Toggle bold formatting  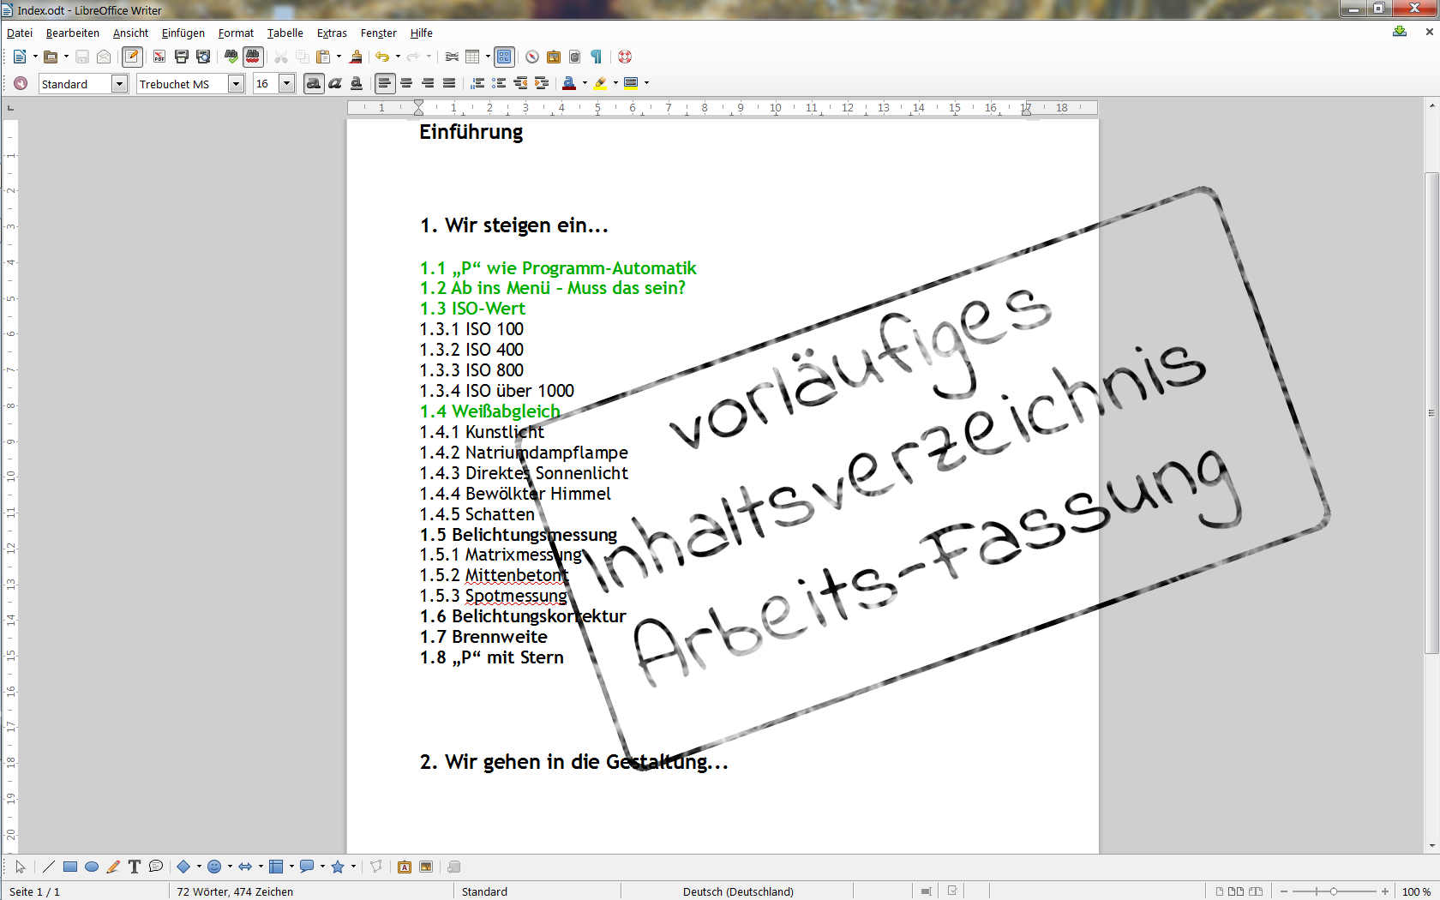[x=314, y=83]
